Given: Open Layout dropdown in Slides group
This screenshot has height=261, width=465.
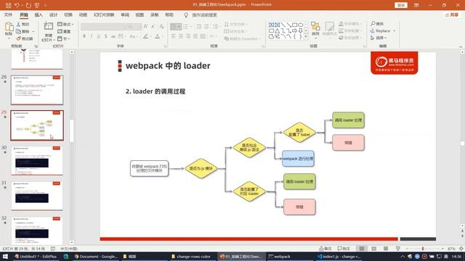Looking at the screenshot, I should pyautogui.click(x=65, y=24).
